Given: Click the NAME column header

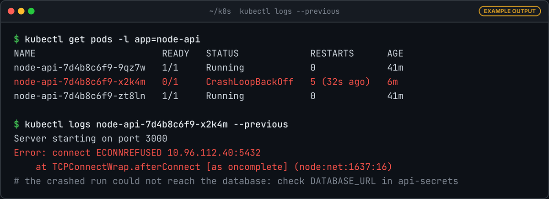Looking at the screenshot, I should click(25, 54).
